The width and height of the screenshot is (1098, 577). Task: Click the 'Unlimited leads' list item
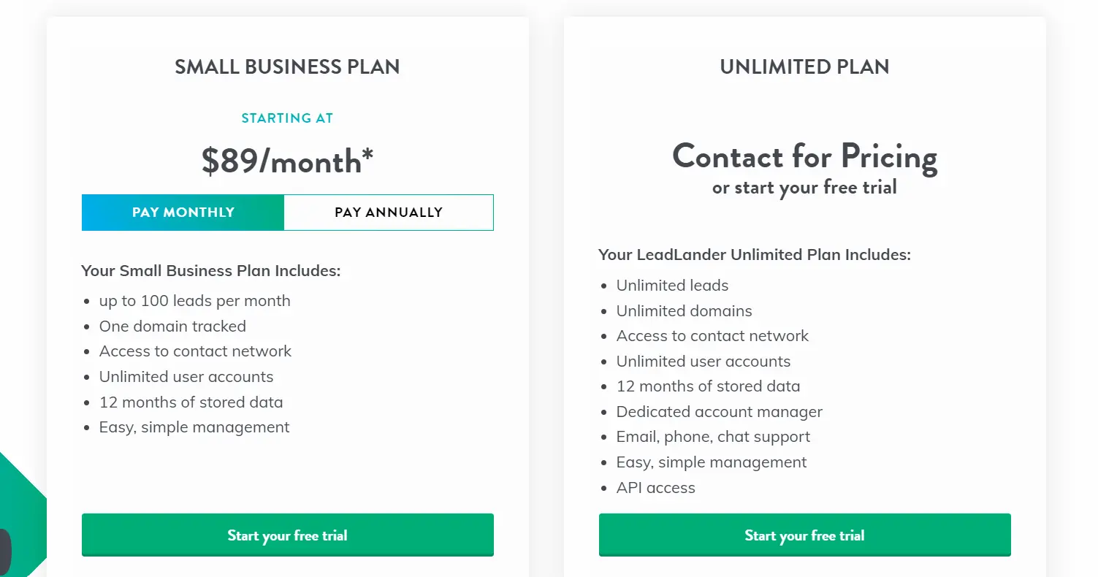click(672, 285)
